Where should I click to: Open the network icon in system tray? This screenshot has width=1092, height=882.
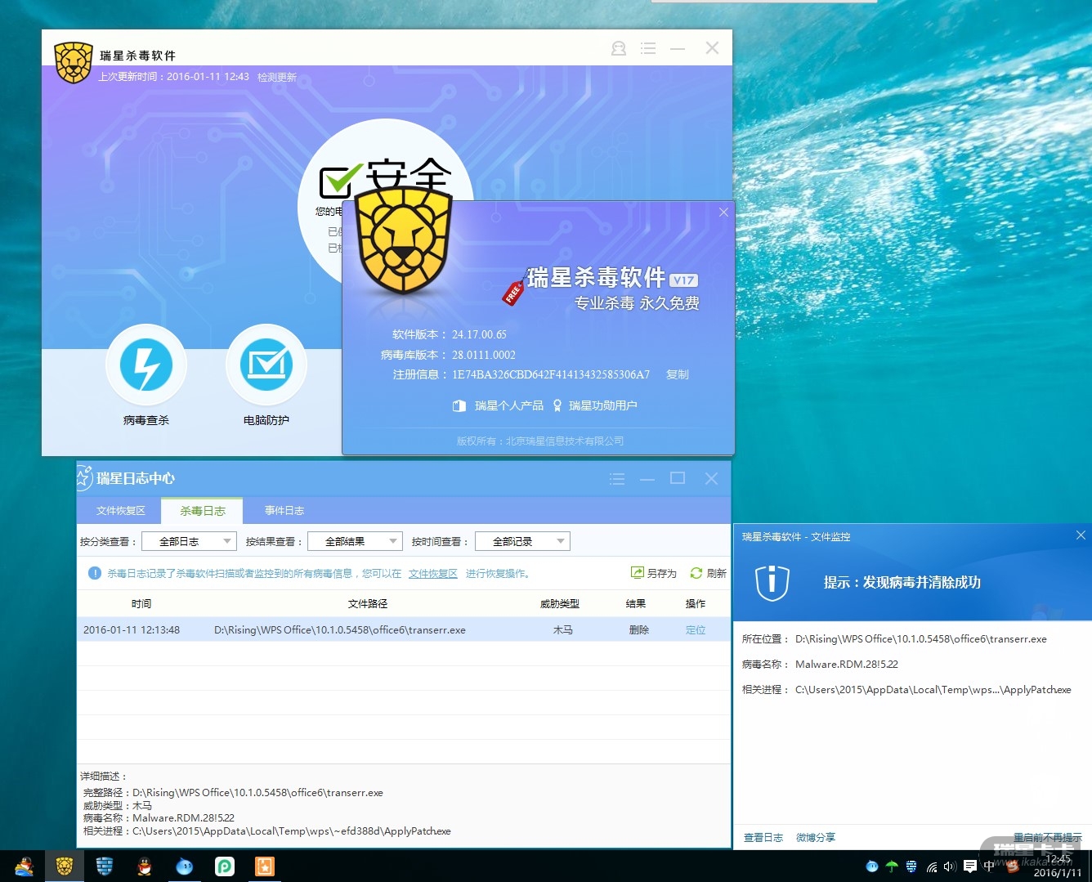pyautogui.click(x=931, y=866)
